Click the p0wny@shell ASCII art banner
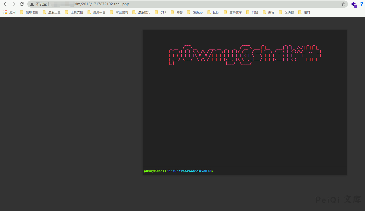The width and height of the screenshot is (365, 211). coord(245,54)
